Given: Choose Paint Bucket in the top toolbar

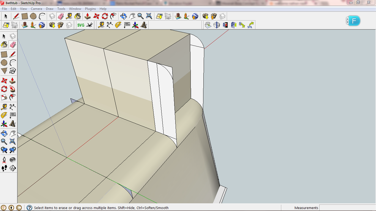Looking at the screenshot, I should coord(78,16).
